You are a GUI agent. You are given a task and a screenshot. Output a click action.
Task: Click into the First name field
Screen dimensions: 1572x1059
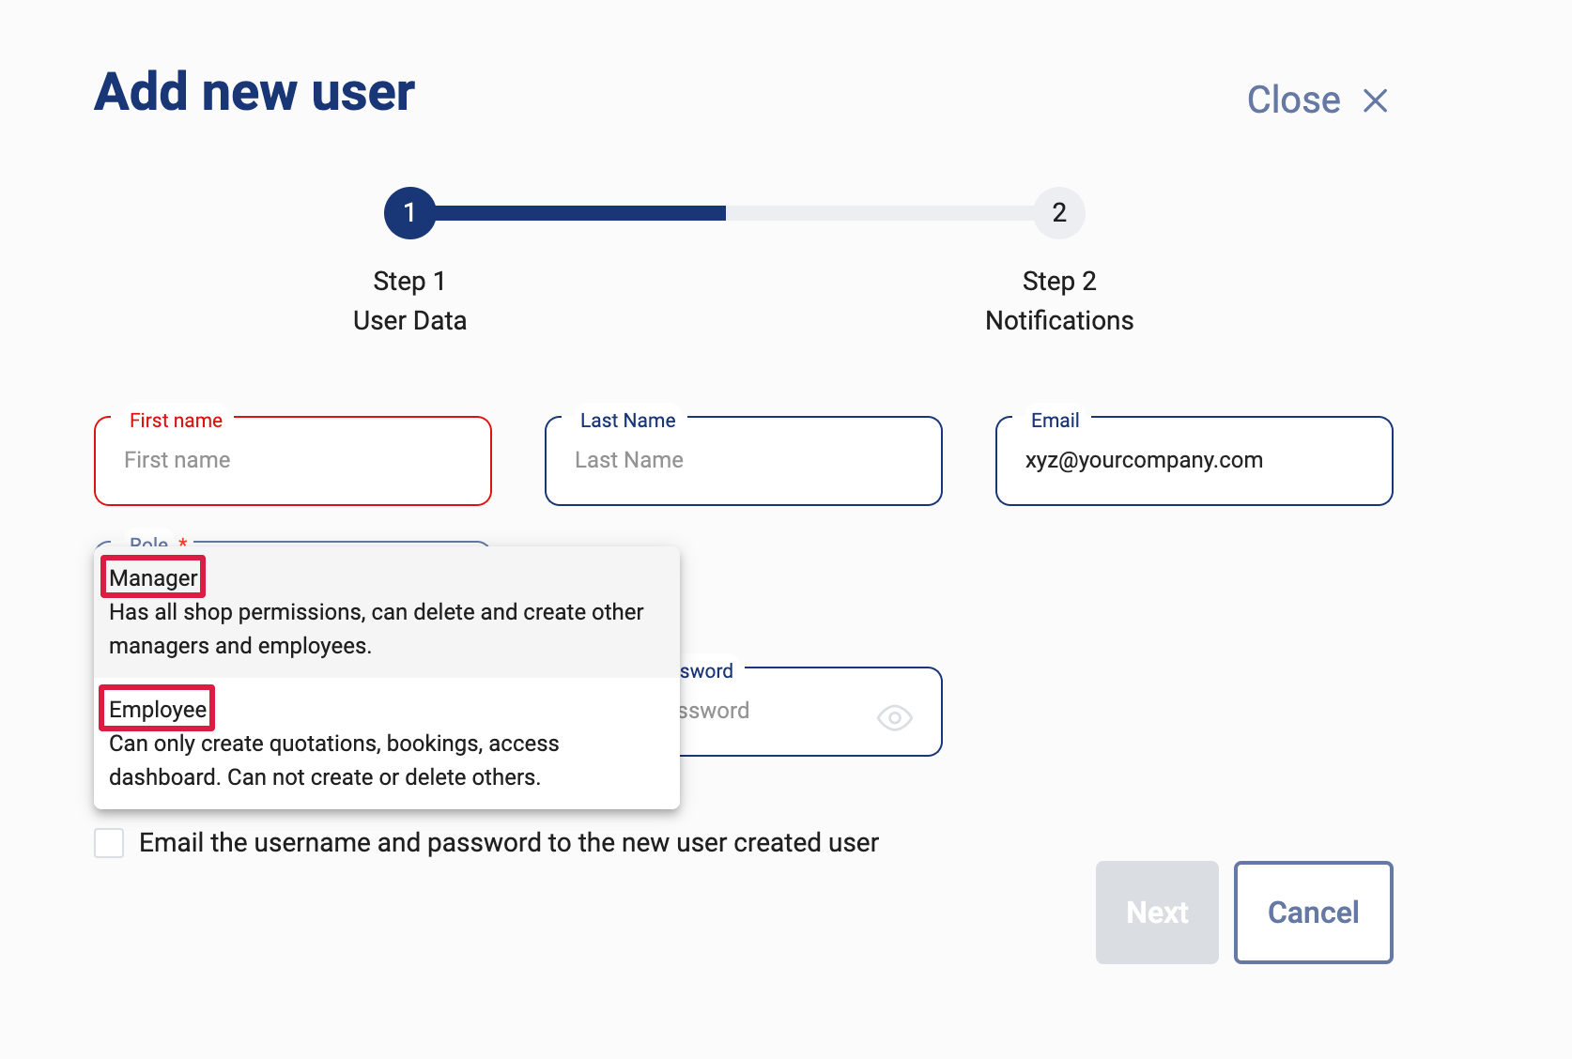(293, 461)
